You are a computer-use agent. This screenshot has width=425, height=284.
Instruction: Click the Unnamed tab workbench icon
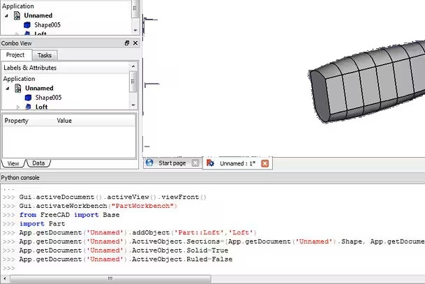pos(210,163)
